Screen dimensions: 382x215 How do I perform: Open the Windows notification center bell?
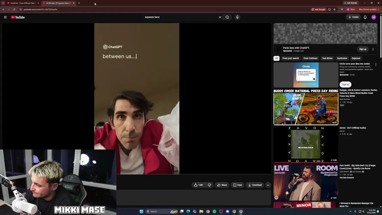point(378,211)
